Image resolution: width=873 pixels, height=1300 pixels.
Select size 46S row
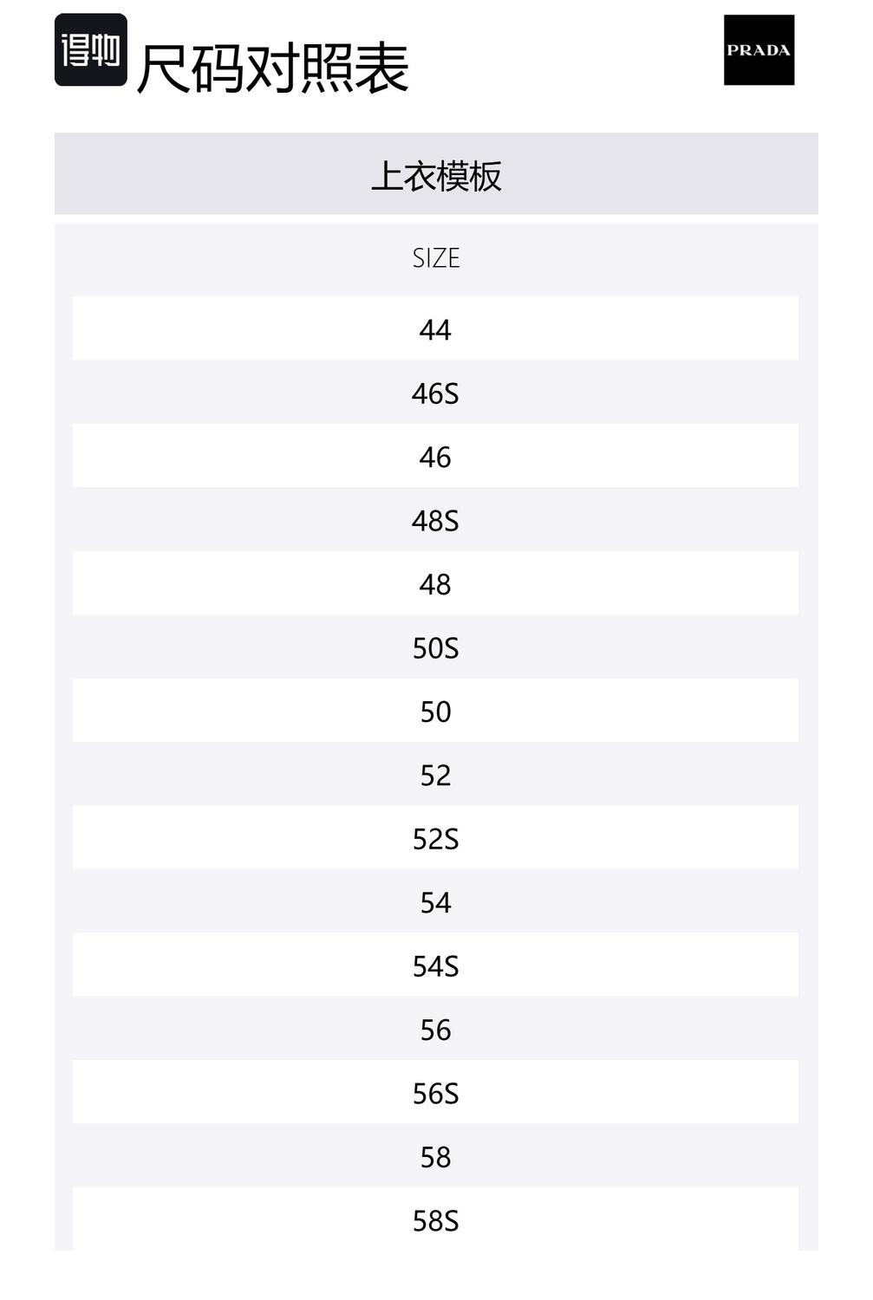click(x=435, y=393)
